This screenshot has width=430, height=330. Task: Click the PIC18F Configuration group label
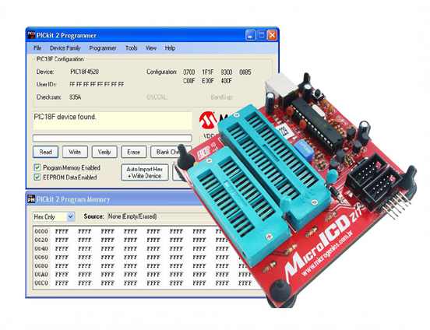click(x=60, y=59)
